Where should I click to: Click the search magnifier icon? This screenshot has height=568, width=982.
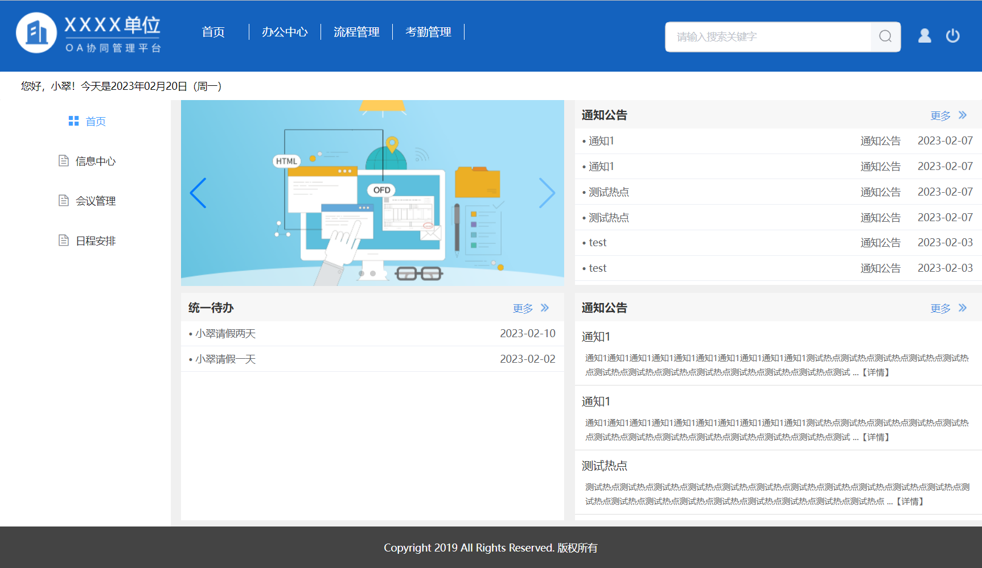click(x=885, y=37)
